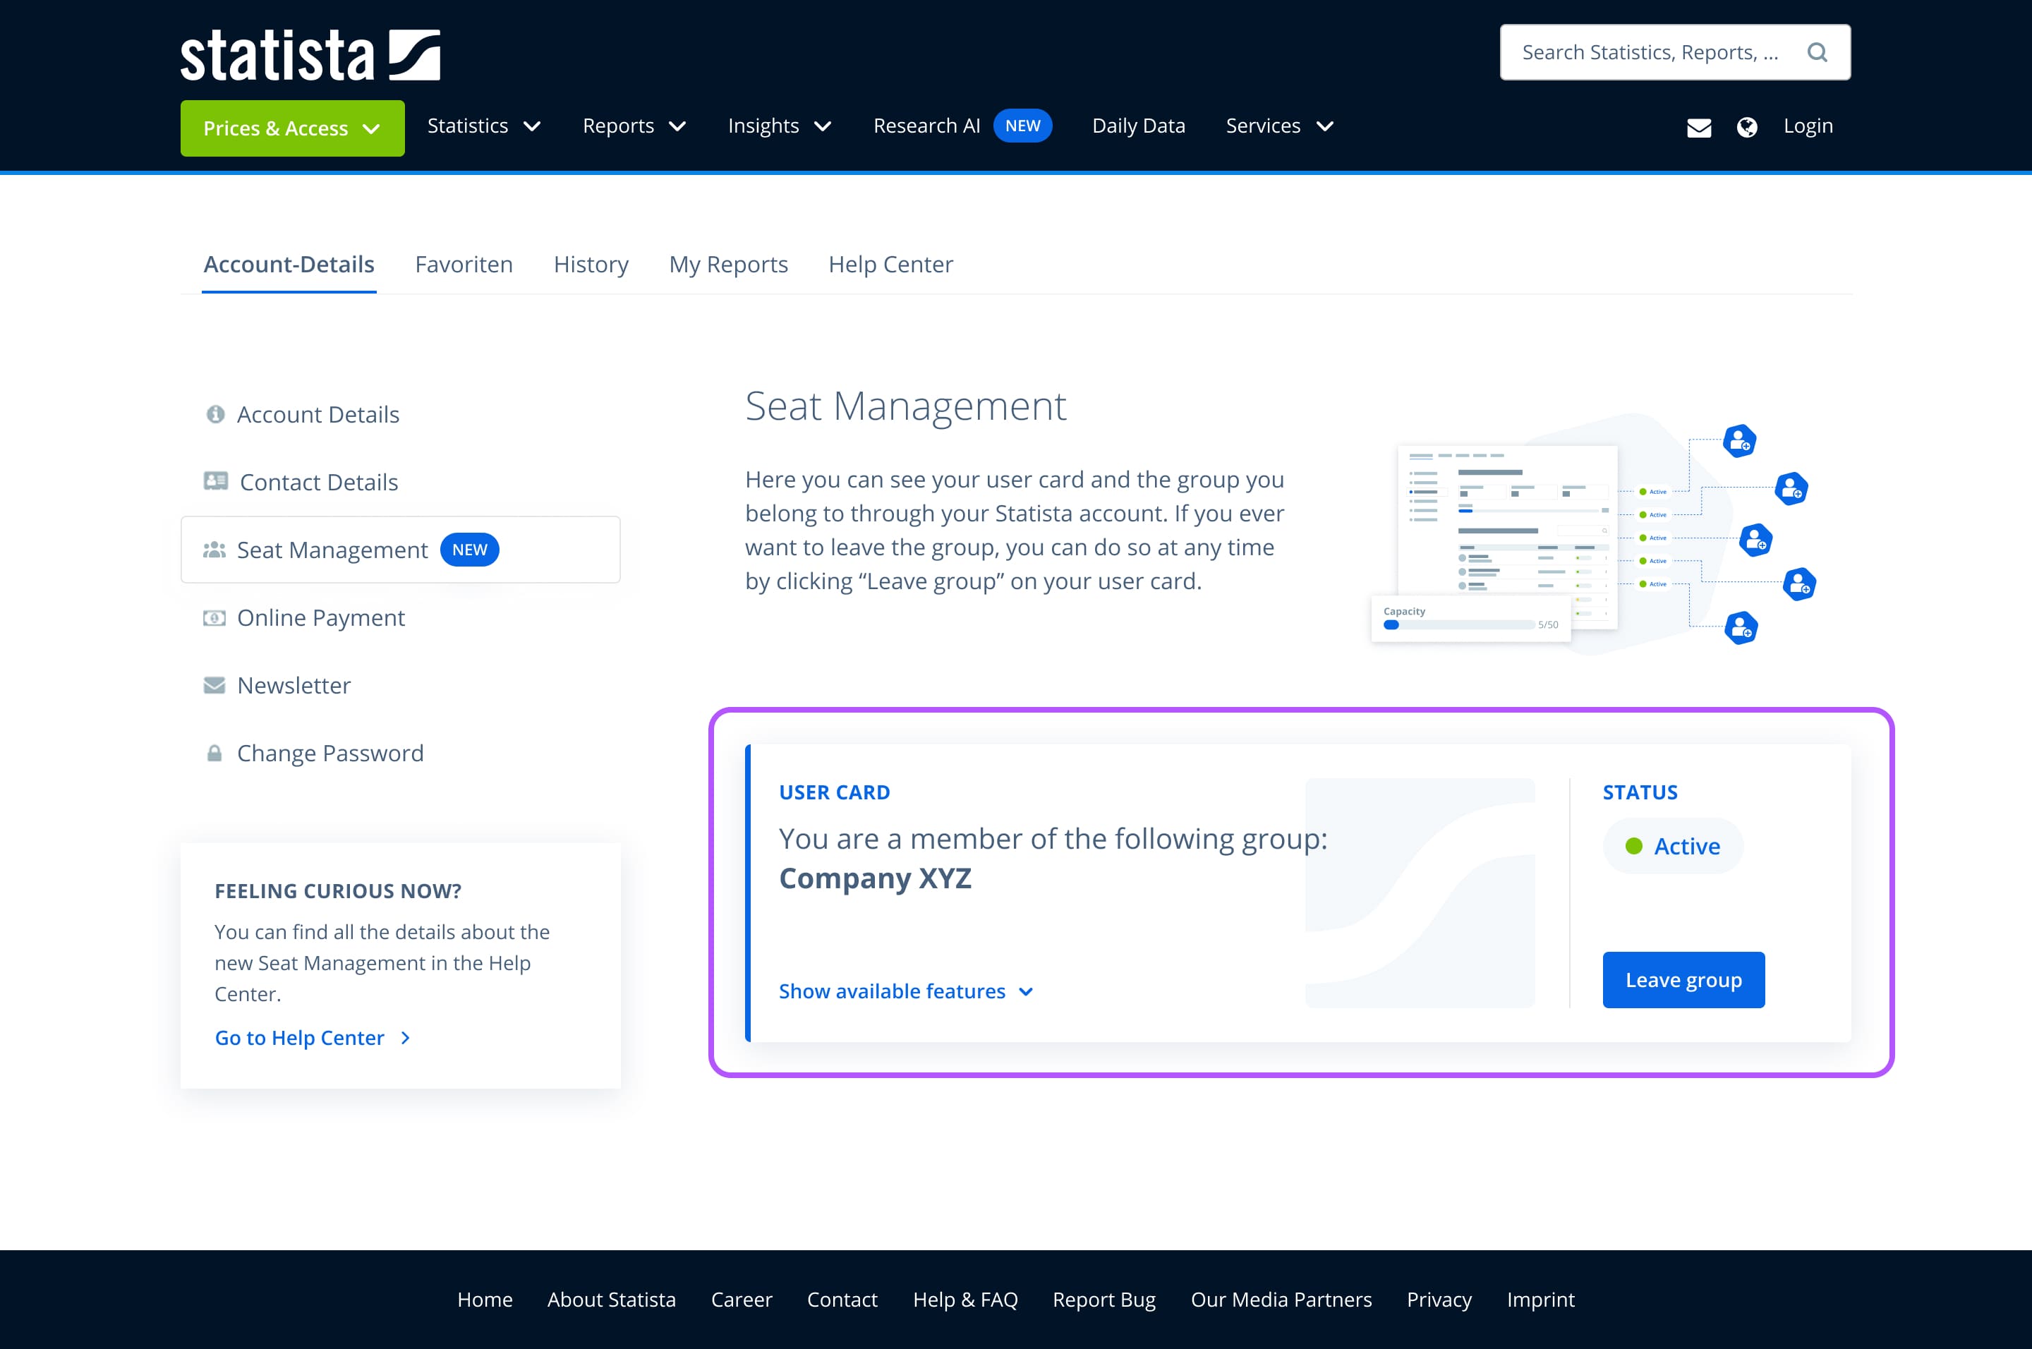Click the Newsletter envelope icon in sidebar
The height and width of the screenshot is (1349, 2032).
click(214, 686)
